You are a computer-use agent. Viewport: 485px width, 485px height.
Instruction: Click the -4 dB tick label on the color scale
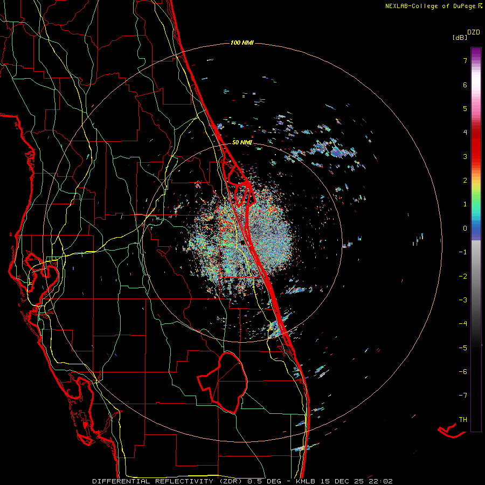[463, 324]
